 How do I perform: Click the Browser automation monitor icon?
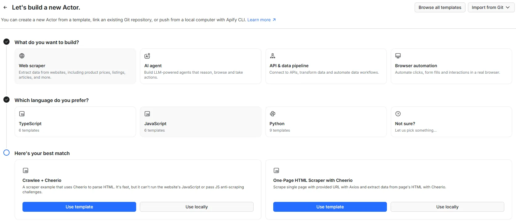pos(398,56)
